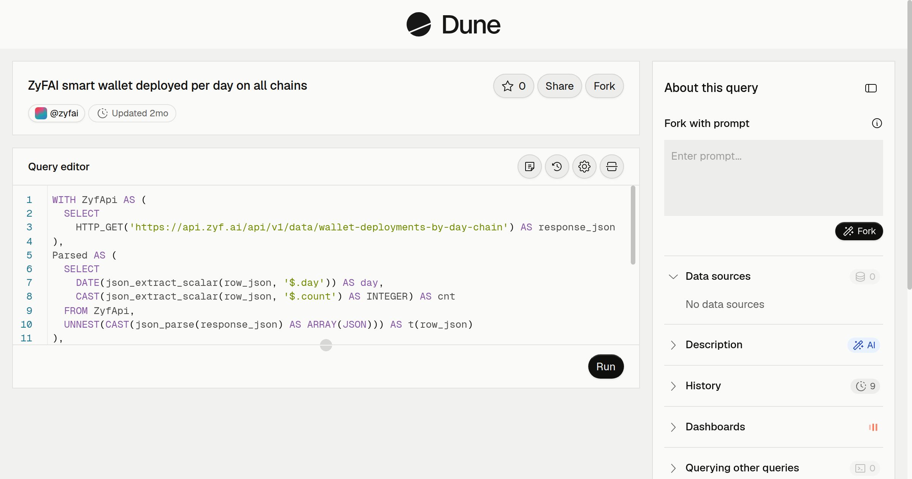
Task: Open query settings gear icon
Action: point(584,167)
